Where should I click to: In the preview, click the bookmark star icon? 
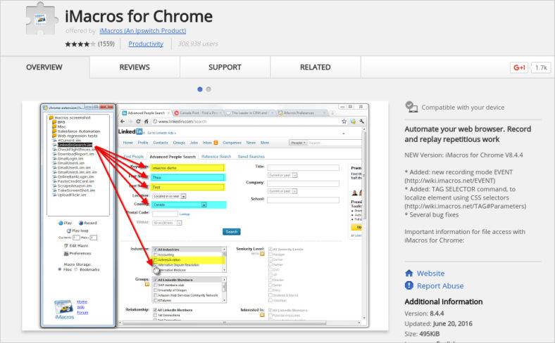click(x=344, y=121)
